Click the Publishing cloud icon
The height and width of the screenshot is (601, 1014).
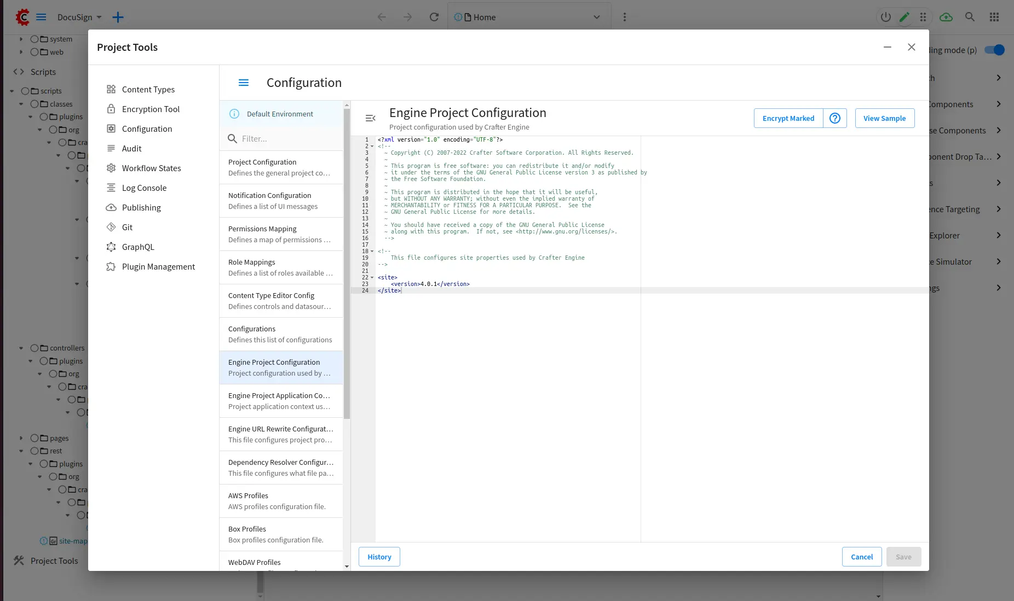pyautogui.click(x=111, y=208)
